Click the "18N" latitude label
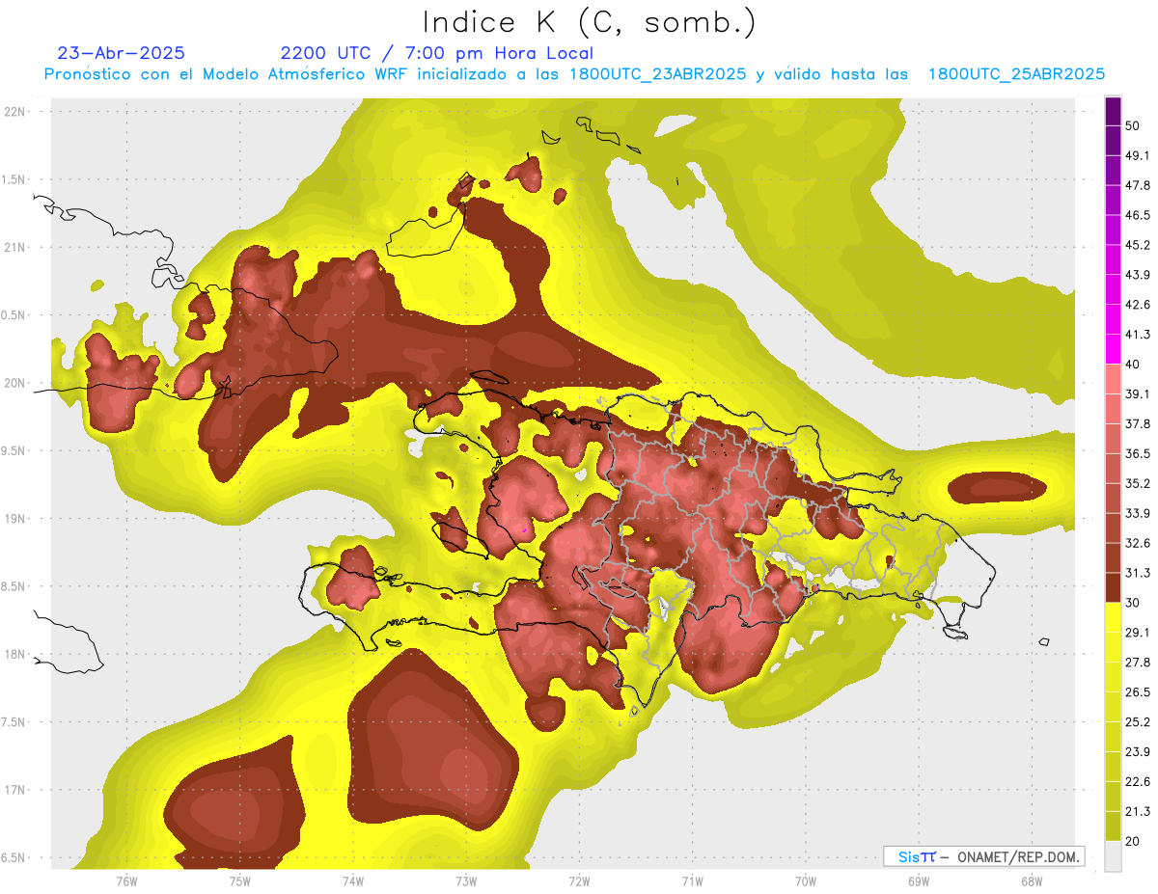The width and height of the screenshot is (1158, 894). (14, 654)
